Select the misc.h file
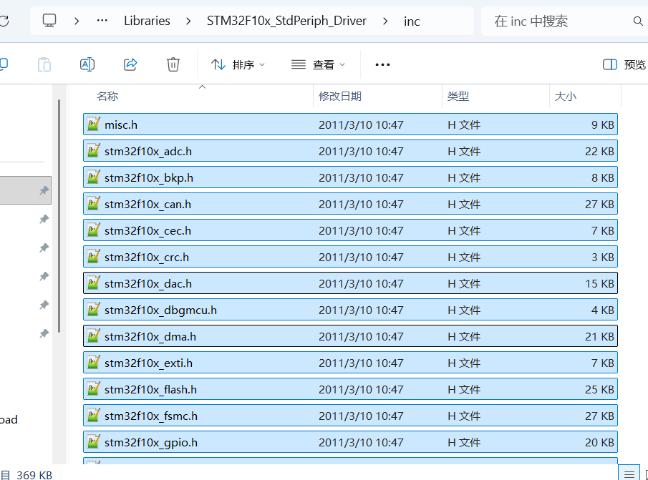648x480 pixels. [350, 124]
